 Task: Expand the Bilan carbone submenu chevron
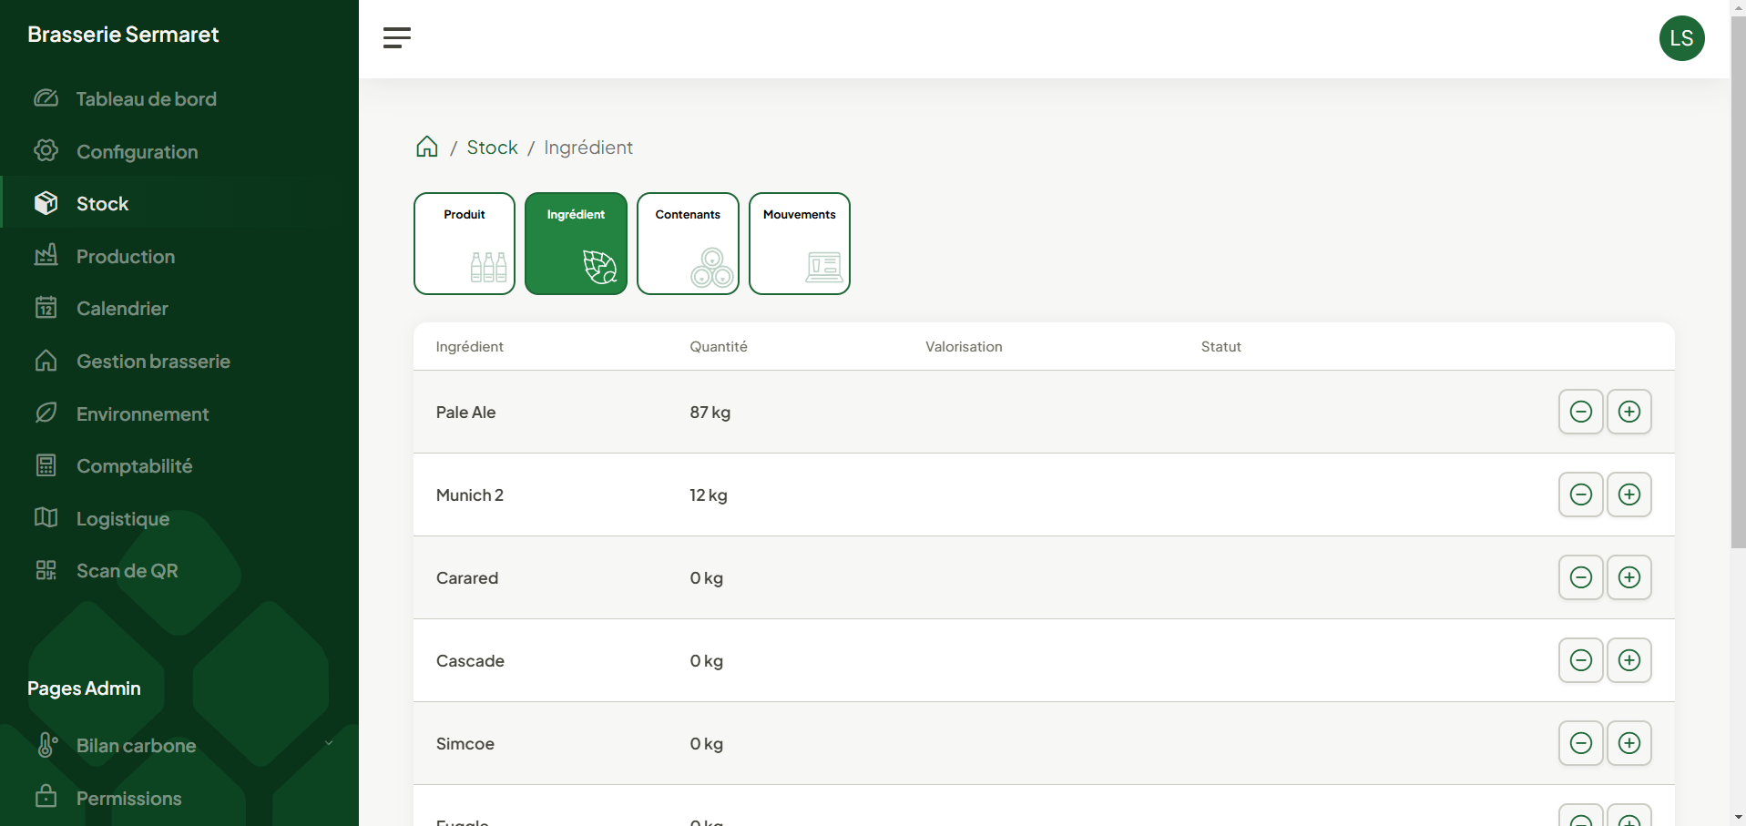[x=329, y=744]
